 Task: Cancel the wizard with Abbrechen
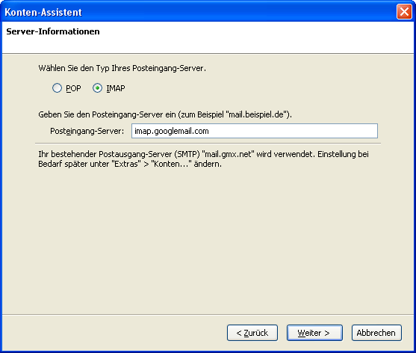pyautogui.click(x=376, y=333)
